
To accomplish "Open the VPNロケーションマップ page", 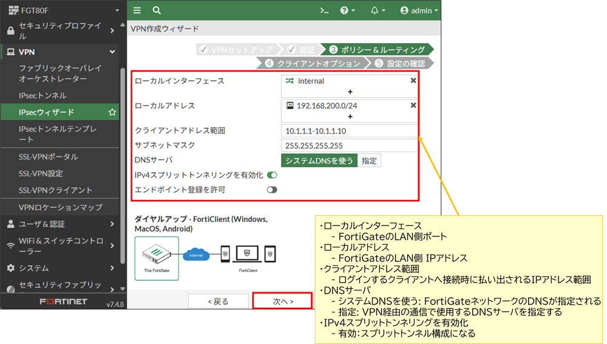I will tap(60, 207).
